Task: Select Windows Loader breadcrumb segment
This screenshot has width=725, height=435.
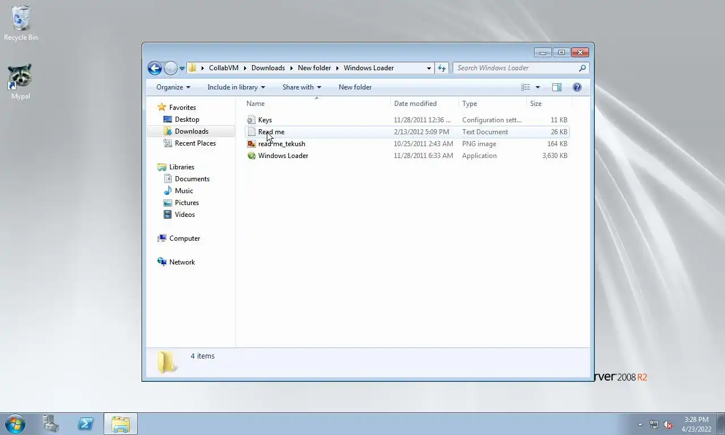Action: click(369, 68)
